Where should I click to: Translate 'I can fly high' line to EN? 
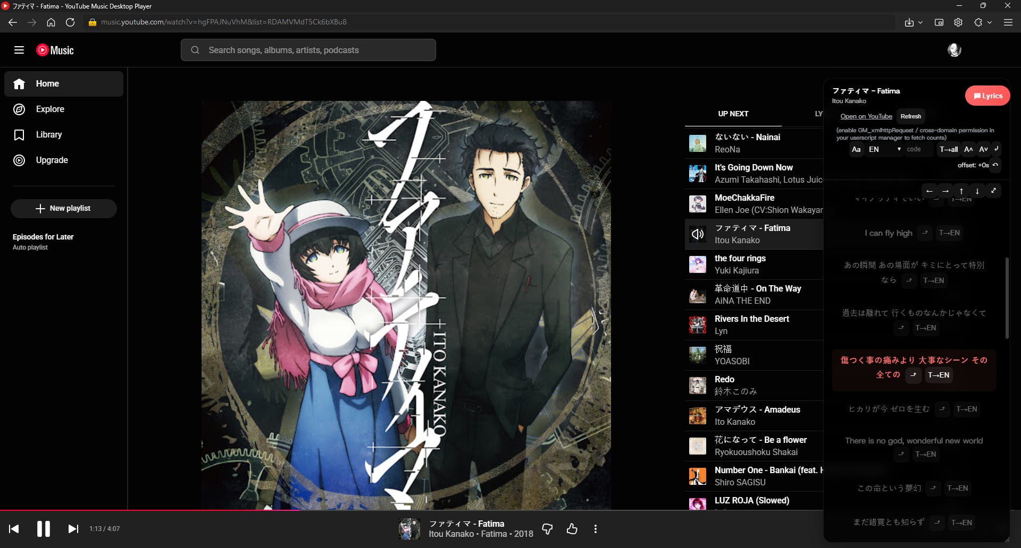tap(949, 233)
